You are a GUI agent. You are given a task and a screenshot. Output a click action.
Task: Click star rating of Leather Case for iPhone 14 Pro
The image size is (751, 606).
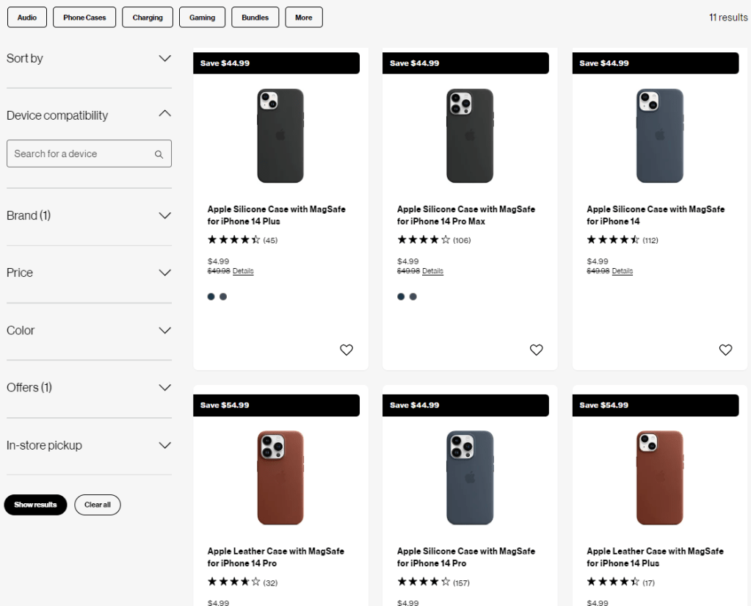(233, 582)
